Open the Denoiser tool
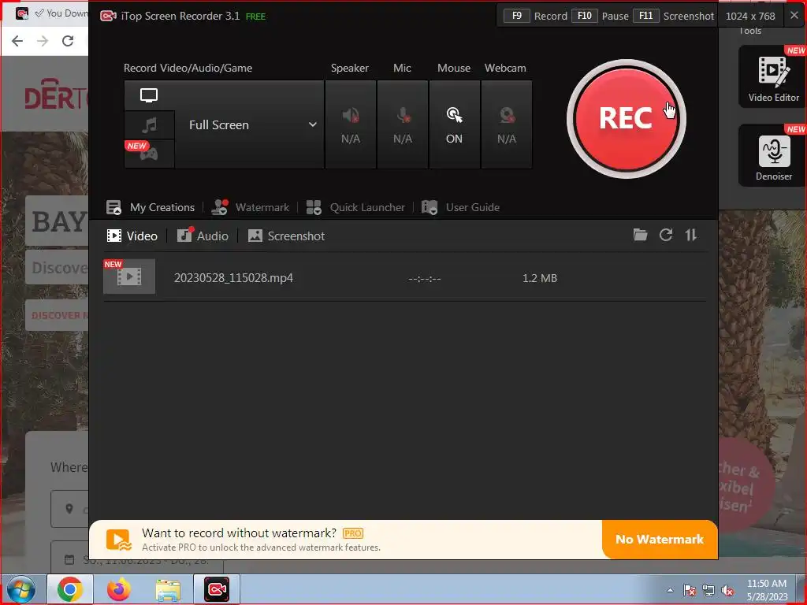Screen dimensions: 807x605 (x=773, y=155)
